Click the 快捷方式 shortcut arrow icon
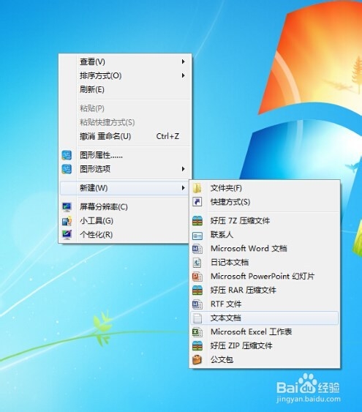362x412 pixels. tap(197, 202)
